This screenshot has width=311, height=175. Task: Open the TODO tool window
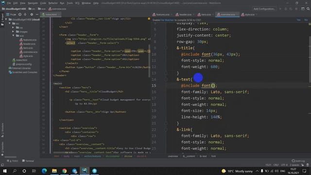(x=12, y=161)
